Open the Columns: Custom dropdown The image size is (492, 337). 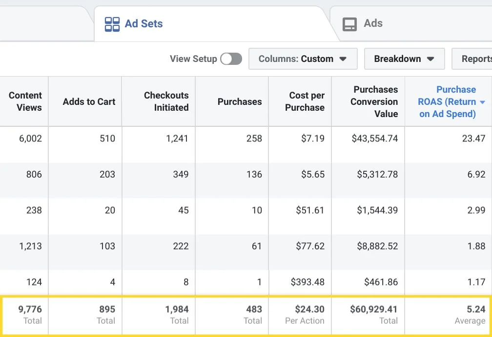(x=303, y=59)
